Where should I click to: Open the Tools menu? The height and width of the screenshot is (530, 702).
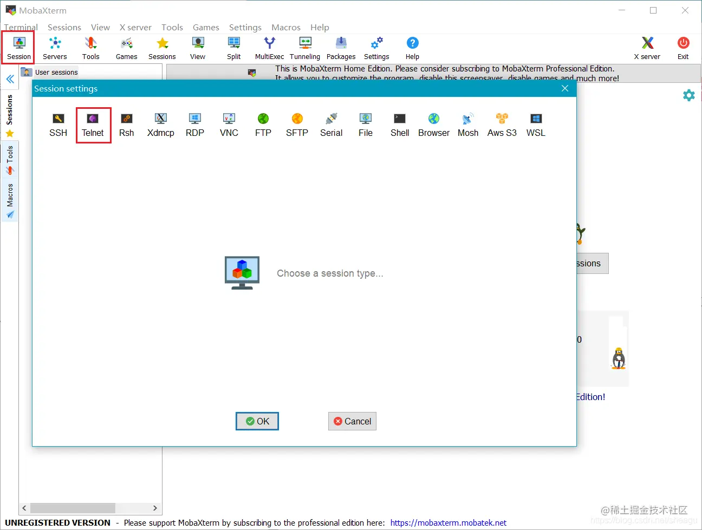pos(172,27)
